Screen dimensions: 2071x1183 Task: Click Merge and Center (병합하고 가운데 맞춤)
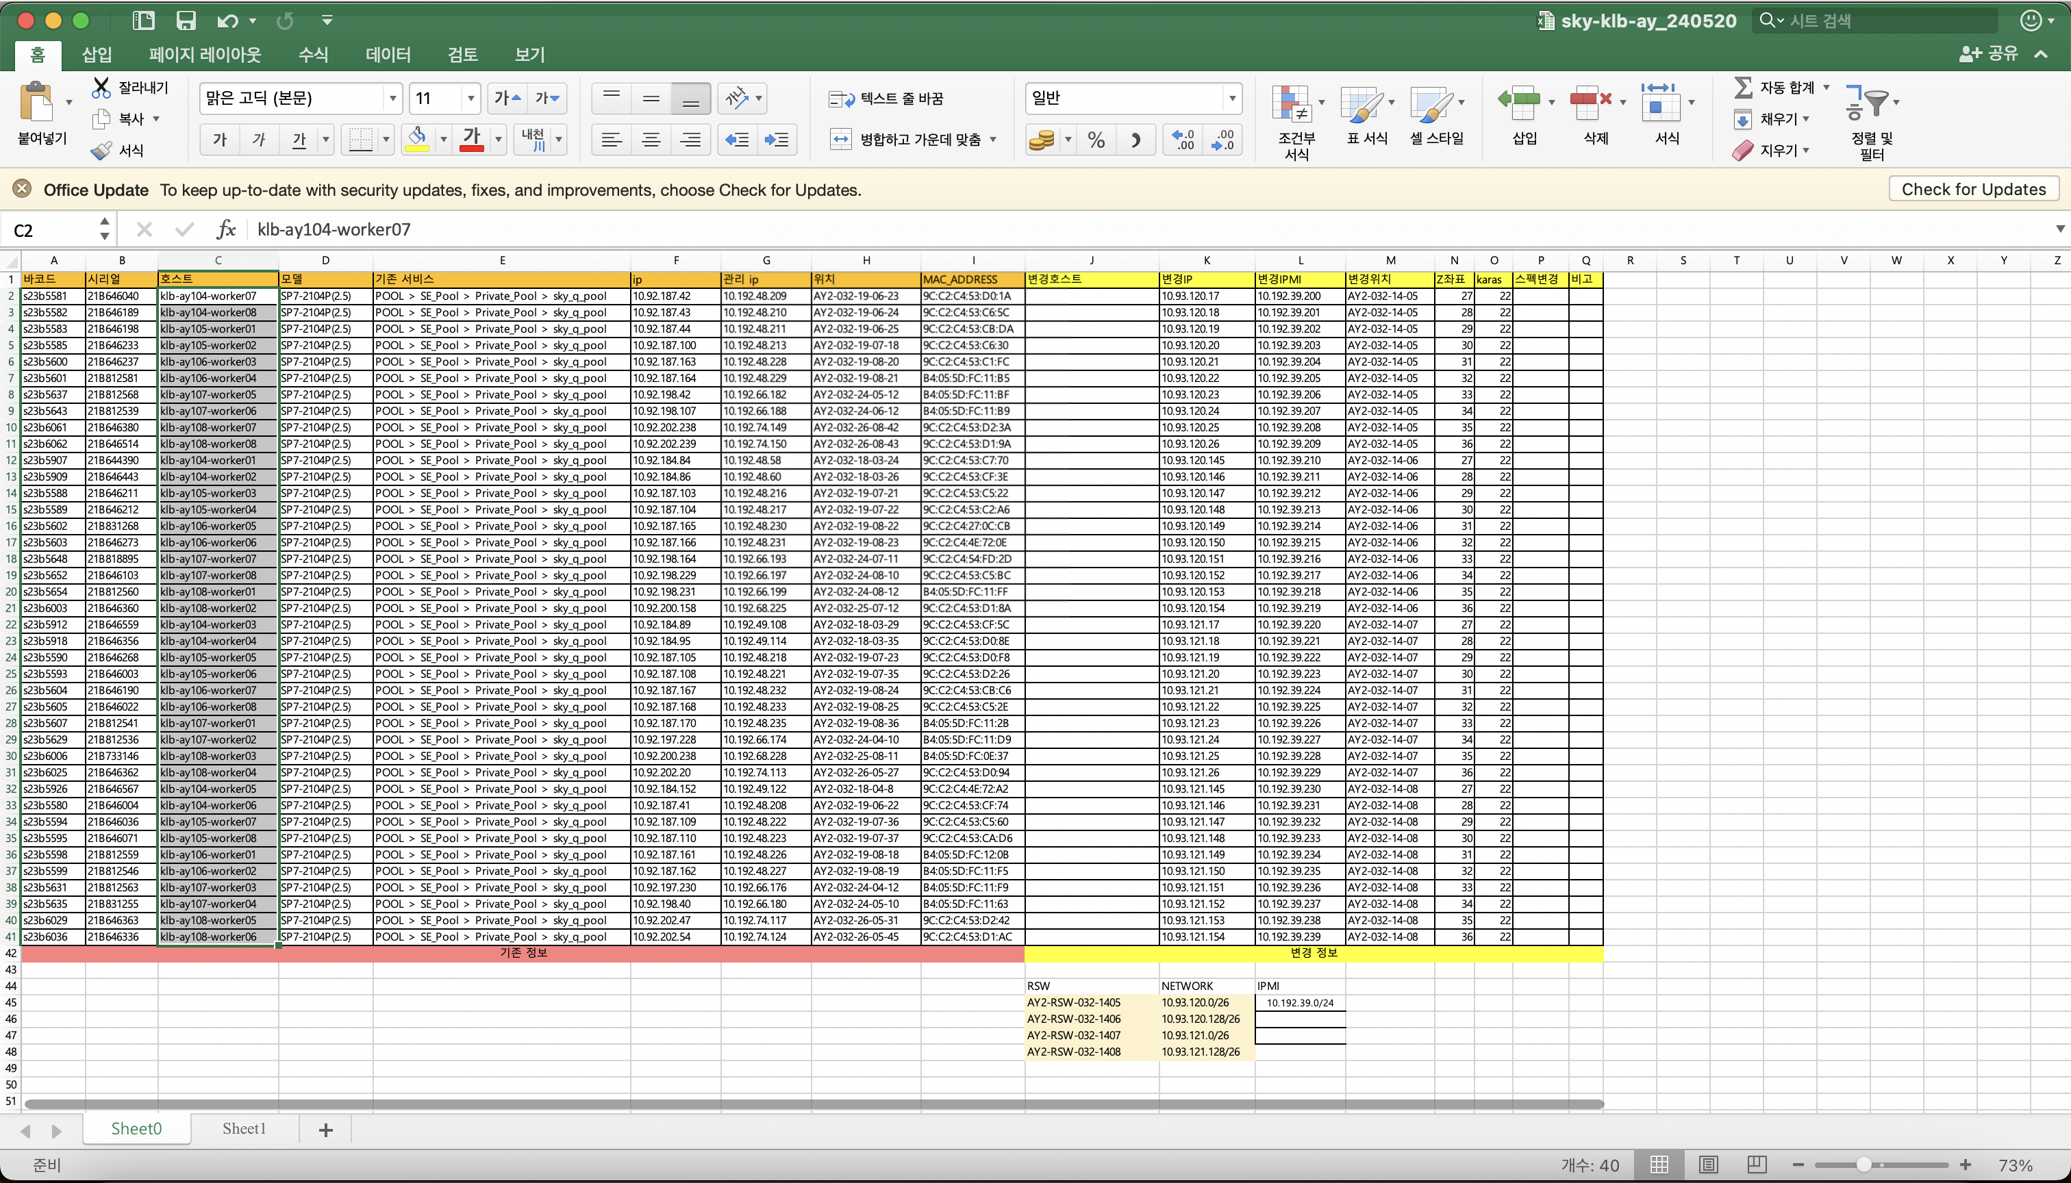[904, 140]
